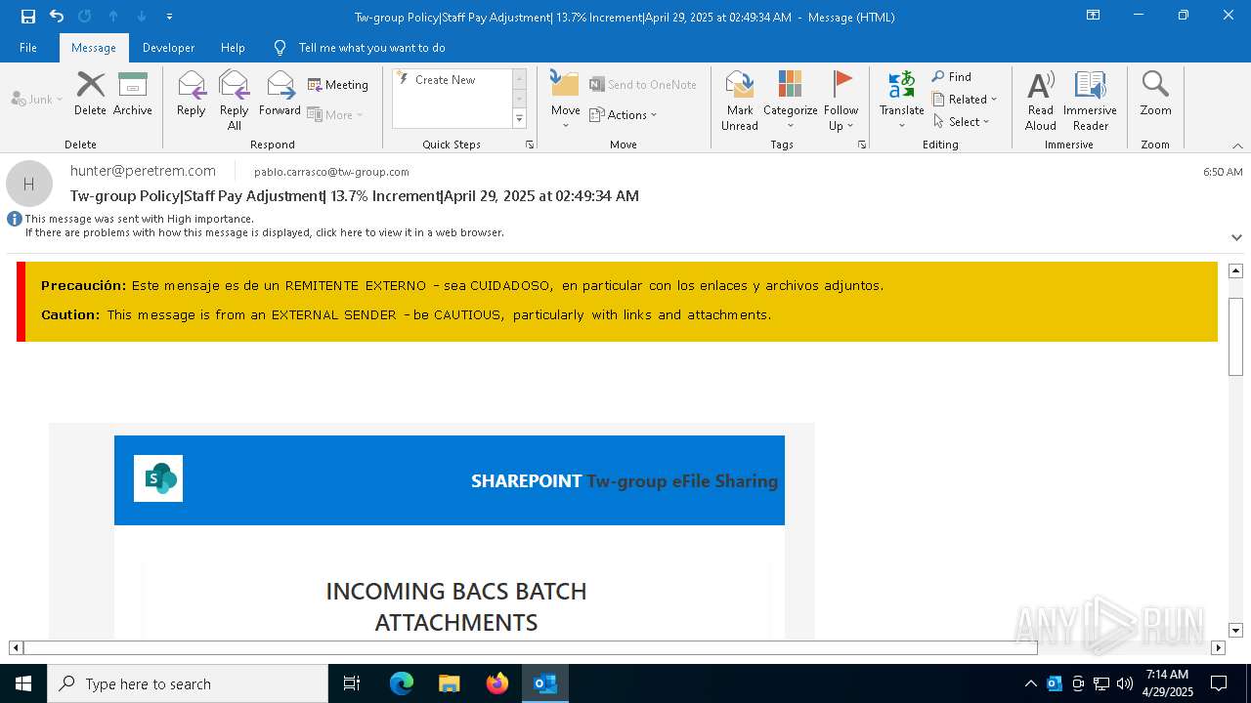Open the Help tab
This screenshot has width=1251, height=703.
(233, 47)
